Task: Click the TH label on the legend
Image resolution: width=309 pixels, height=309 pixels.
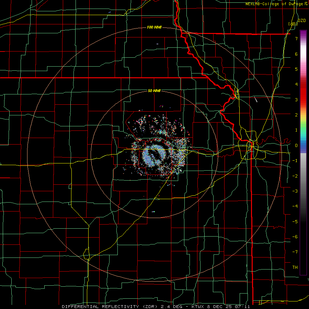Action: tap(295, 267)
